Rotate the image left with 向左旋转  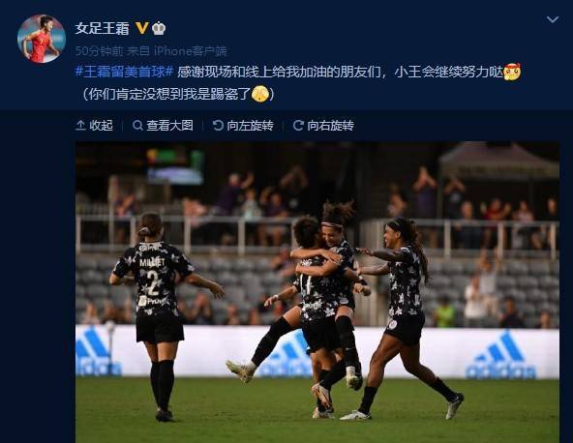pyautogui.click(x=243, y=126)
